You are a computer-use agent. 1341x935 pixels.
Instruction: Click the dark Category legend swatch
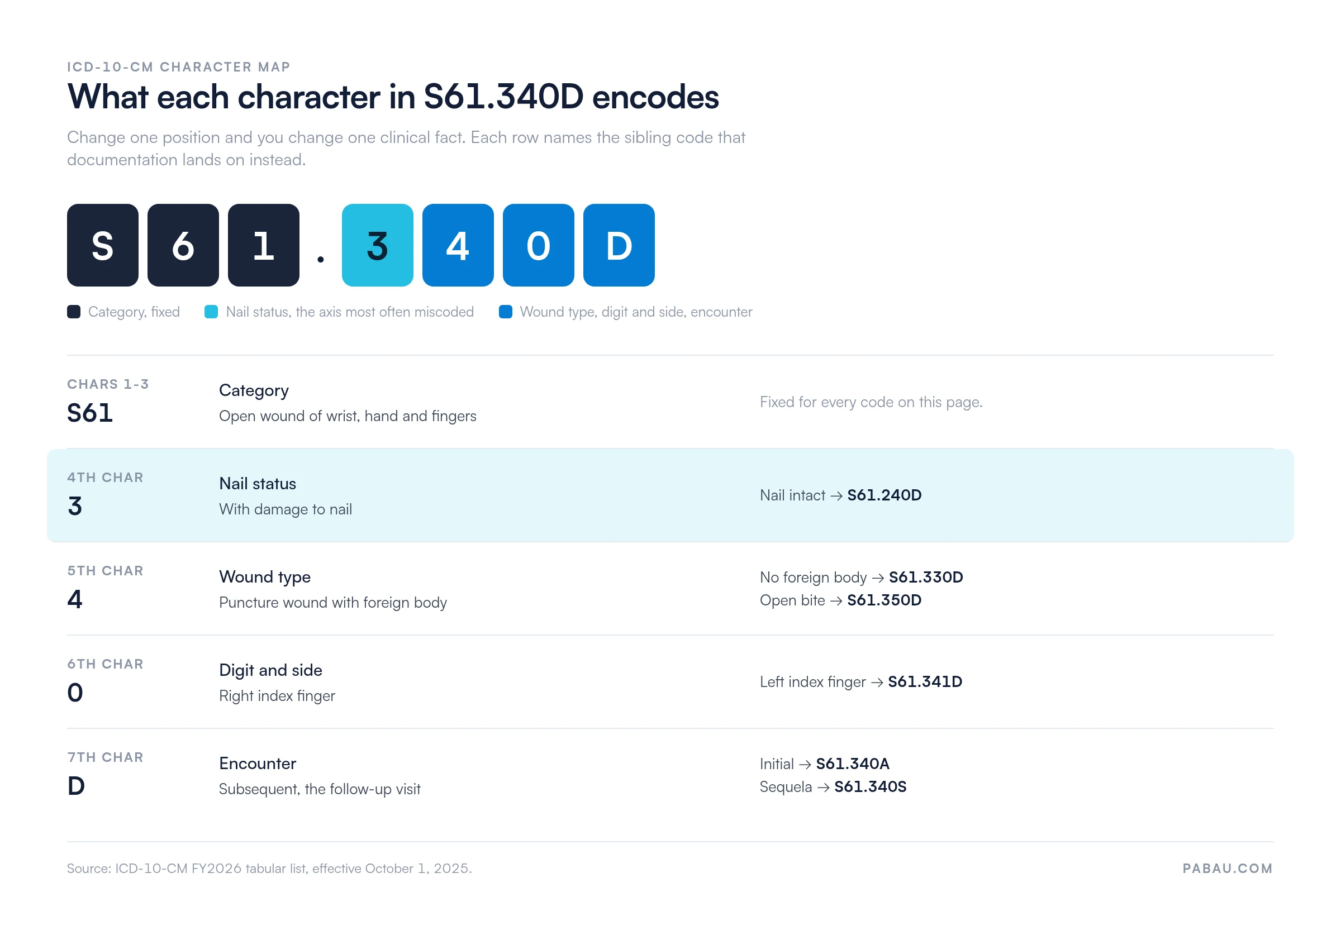point(74,312)
